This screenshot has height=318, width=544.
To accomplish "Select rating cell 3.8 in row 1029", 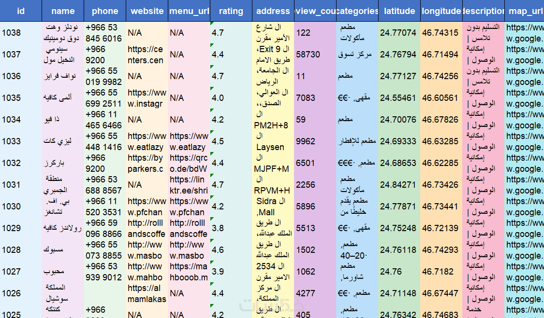I will click(x=231, y=228).
